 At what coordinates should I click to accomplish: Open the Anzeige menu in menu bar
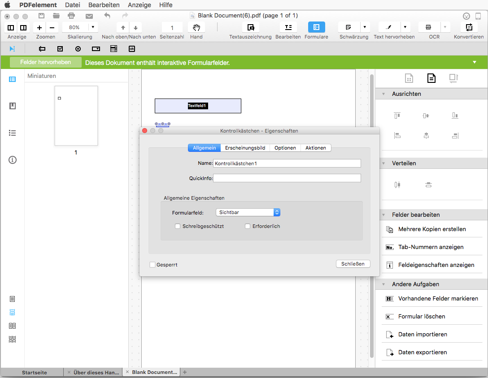point(139,5)
